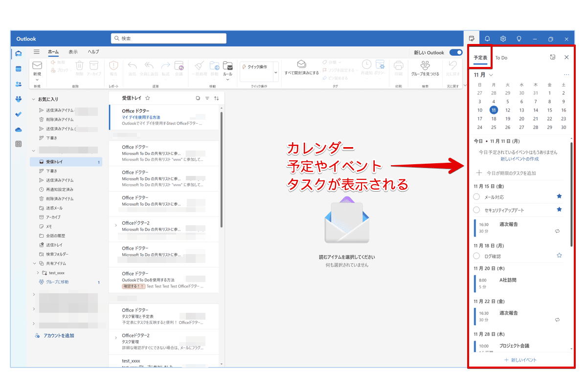587x391 pixels.
Task: Toggle the hamburger navigation menu
Action: click(36, 52)
